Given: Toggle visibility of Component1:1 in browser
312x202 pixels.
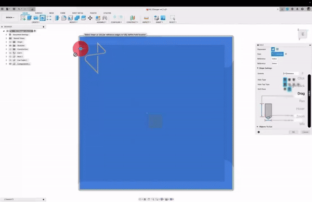Looking at the screenshot, I should [10, 64].
